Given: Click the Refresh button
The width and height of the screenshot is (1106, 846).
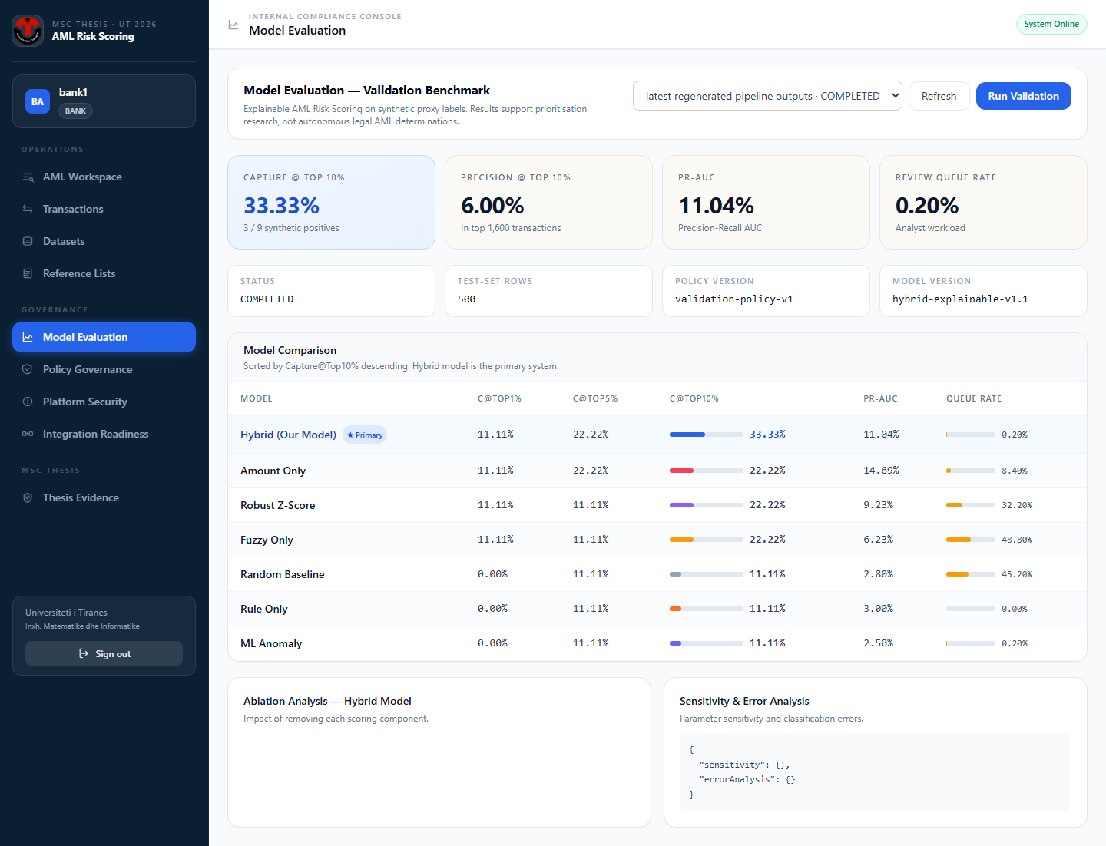Looking at the screenshot, I should click(939, 96).
